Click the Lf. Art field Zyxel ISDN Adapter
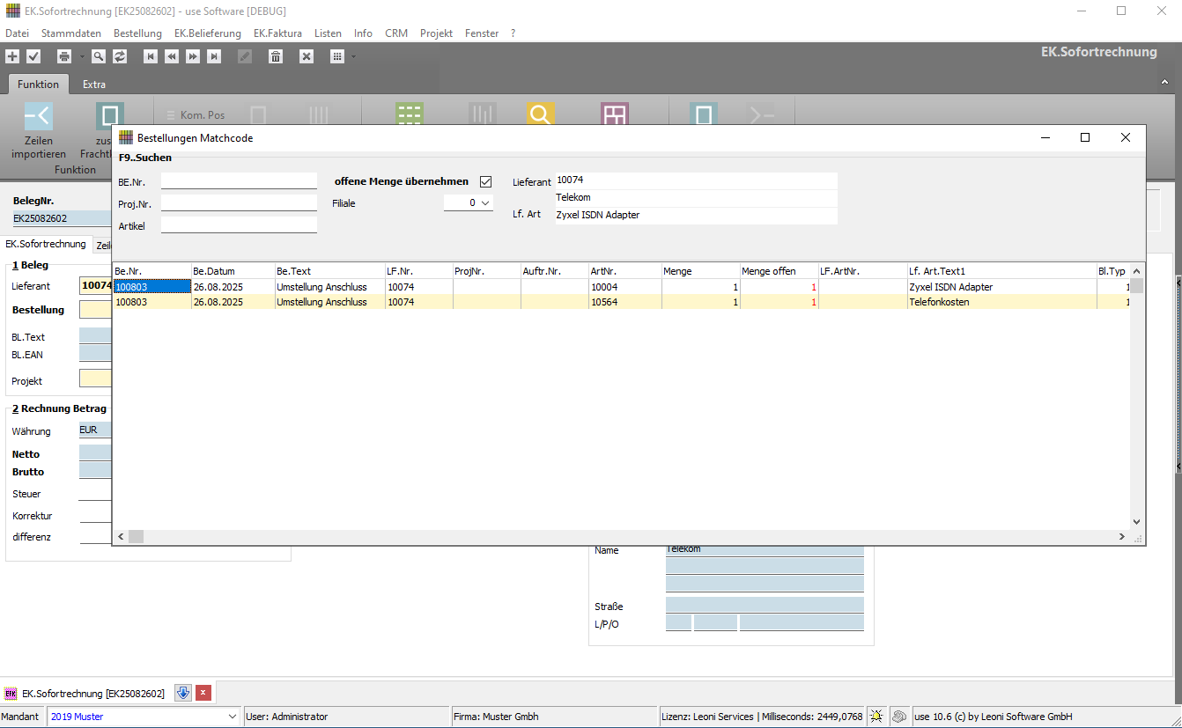Image resolution: width=1182 pixels, height=728 pixels. (696, 215)
